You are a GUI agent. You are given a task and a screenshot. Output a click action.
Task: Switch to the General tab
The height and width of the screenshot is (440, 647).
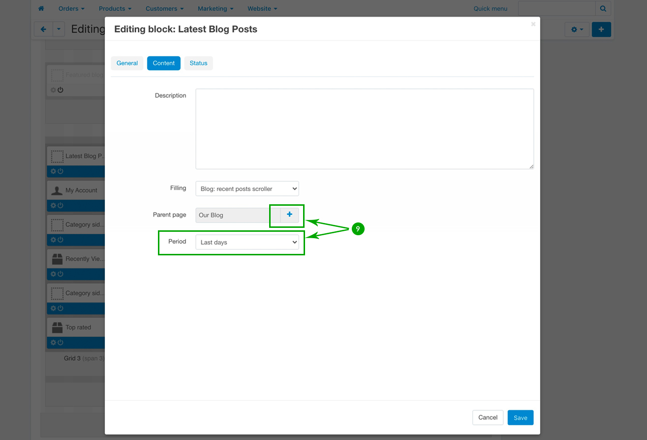coord(127,63)
